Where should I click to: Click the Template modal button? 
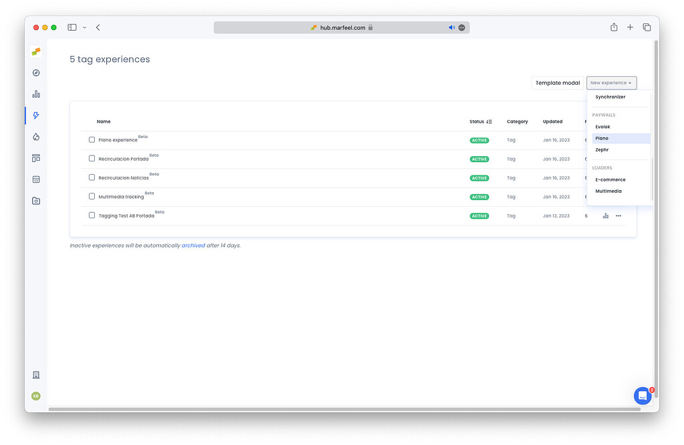tap(557, 83)
